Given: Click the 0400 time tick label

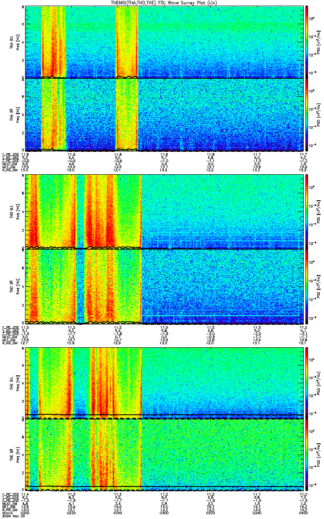Looking at the screenshot, I should [302, 513].
